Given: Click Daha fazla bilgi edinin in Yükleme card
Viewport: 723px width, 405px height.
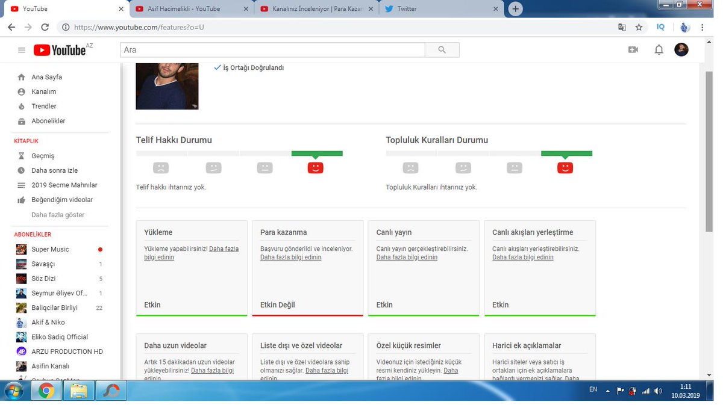Looking at the screenshot, I should pyautogui.click(x=191, y=253).
